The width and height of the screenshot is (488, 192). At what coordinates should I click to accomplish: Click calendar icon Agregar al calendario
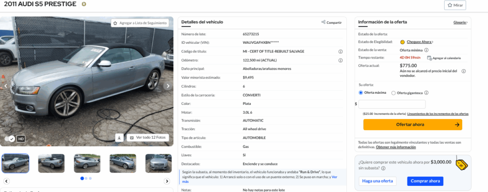pyautogui.click(x=429, y=58)
